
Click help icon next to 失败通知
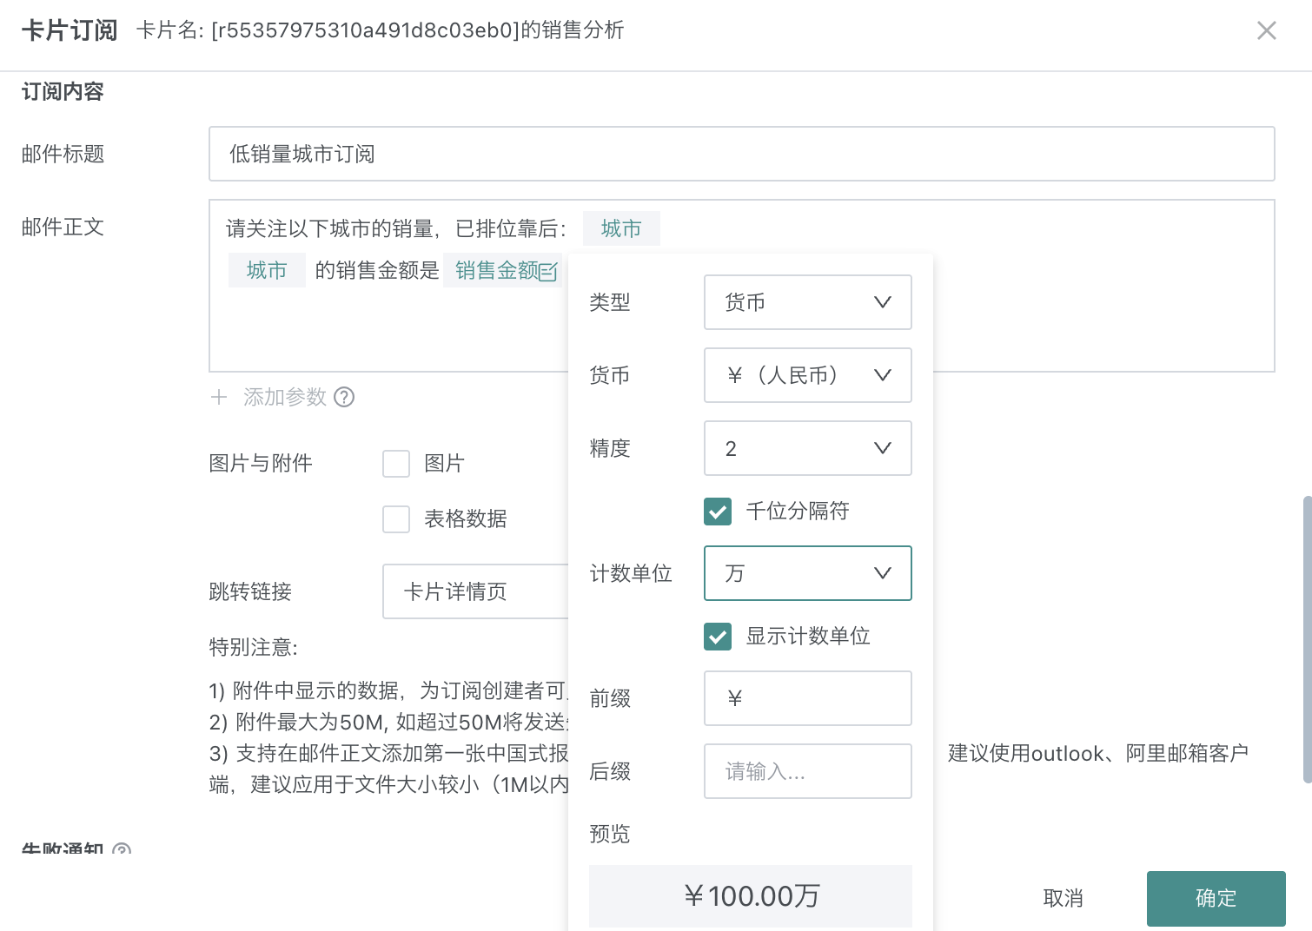click(x=122, y=849)
